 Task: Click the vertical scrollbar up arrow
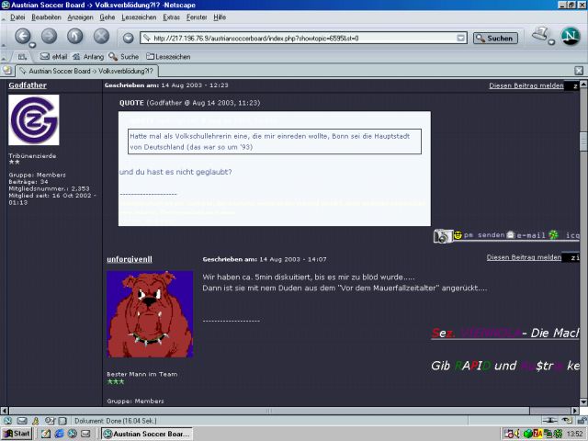click(583, 84)
